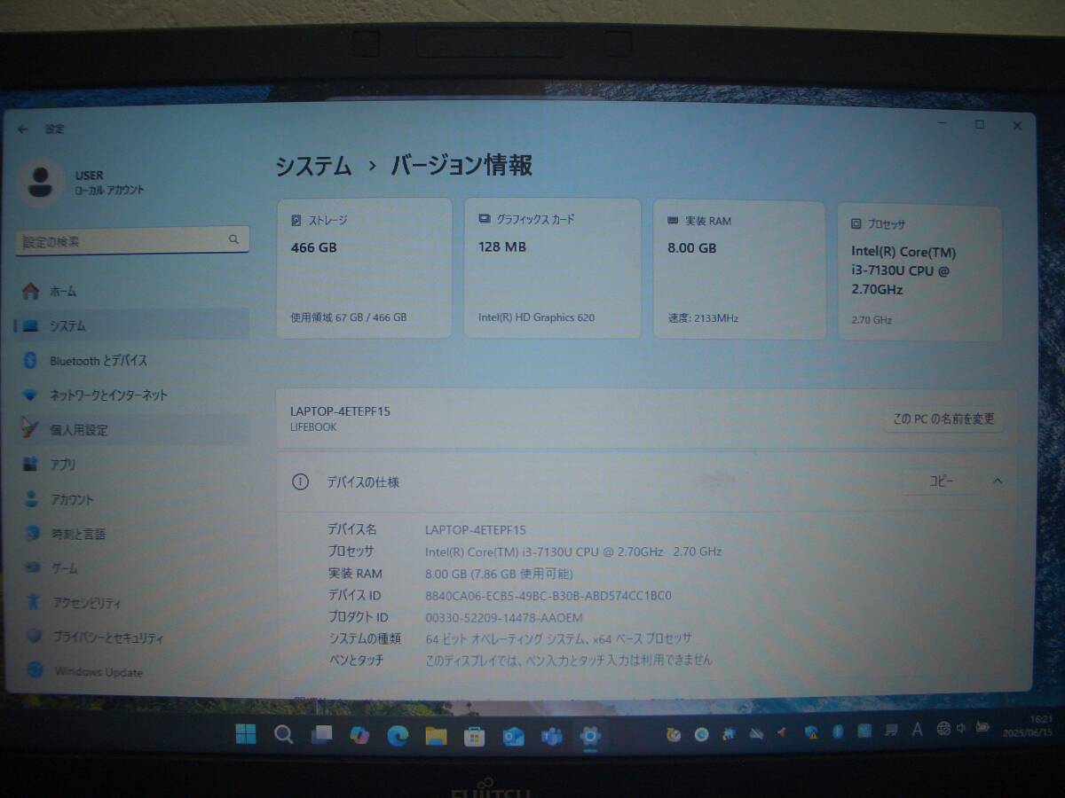Click システム in the breadcrumb title
This screenshot has height=798, width=1065.
click(313, 166)
